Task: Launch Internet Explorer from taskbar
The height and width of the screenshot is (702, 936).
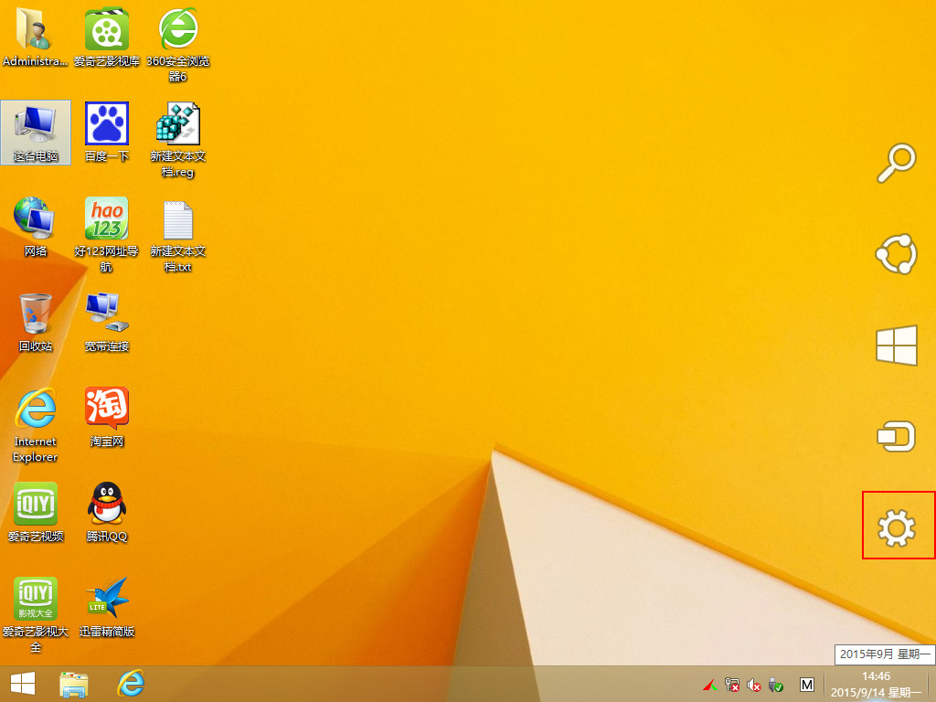Action: pyautogui.click(x=130, y=684)
